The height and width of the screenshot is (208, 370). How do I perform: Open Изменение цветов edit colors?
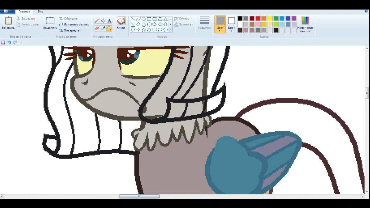coord(305,24)
